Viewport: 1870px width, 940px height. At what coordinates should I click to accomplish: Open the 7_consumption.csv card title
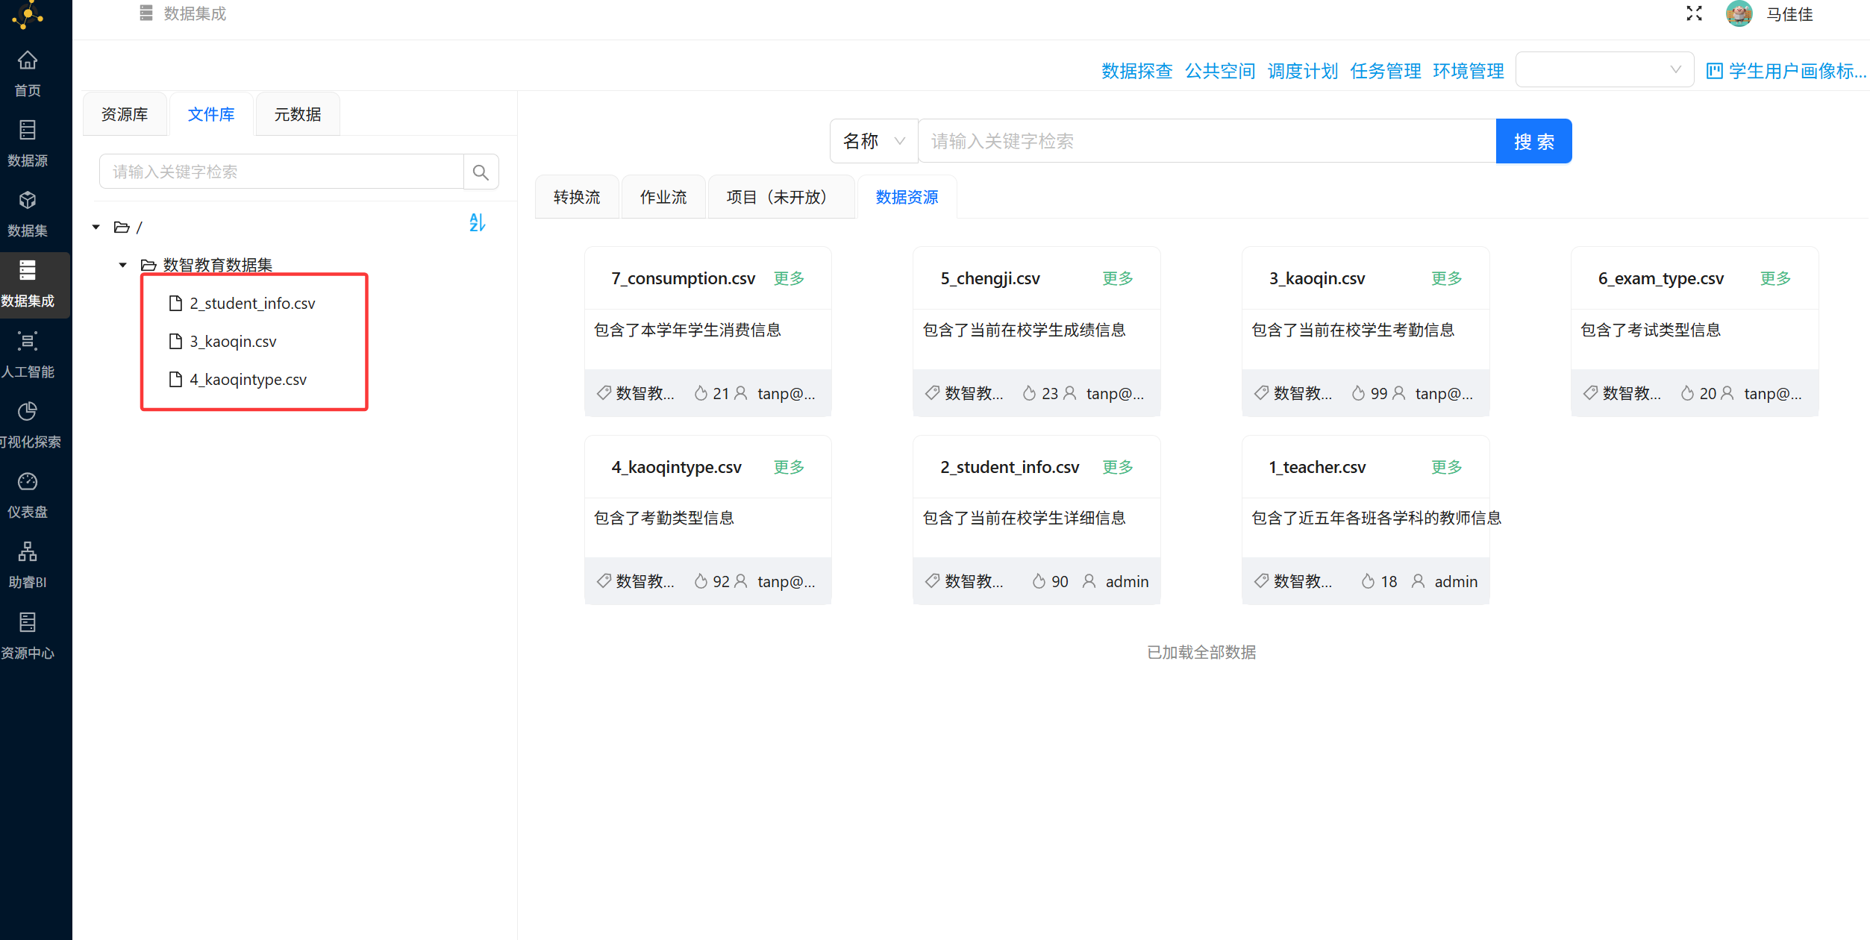683,278
